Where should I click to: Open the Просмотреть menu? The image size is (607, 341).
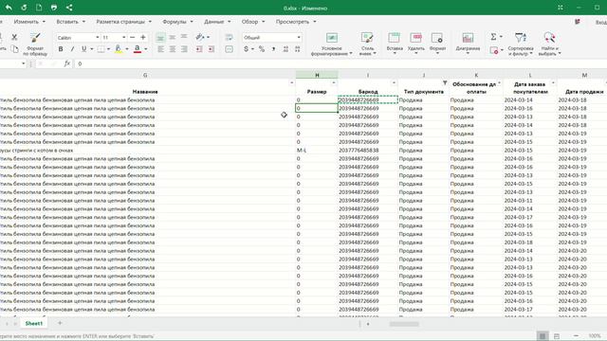pyautogui.click(x=296, y=22)
